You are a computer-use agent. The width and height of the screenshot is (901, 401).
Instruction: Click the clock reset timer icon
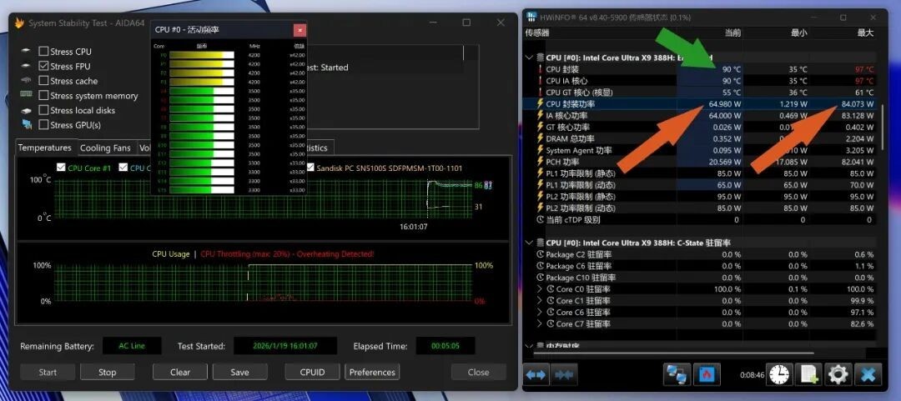[x=779, y=374]
